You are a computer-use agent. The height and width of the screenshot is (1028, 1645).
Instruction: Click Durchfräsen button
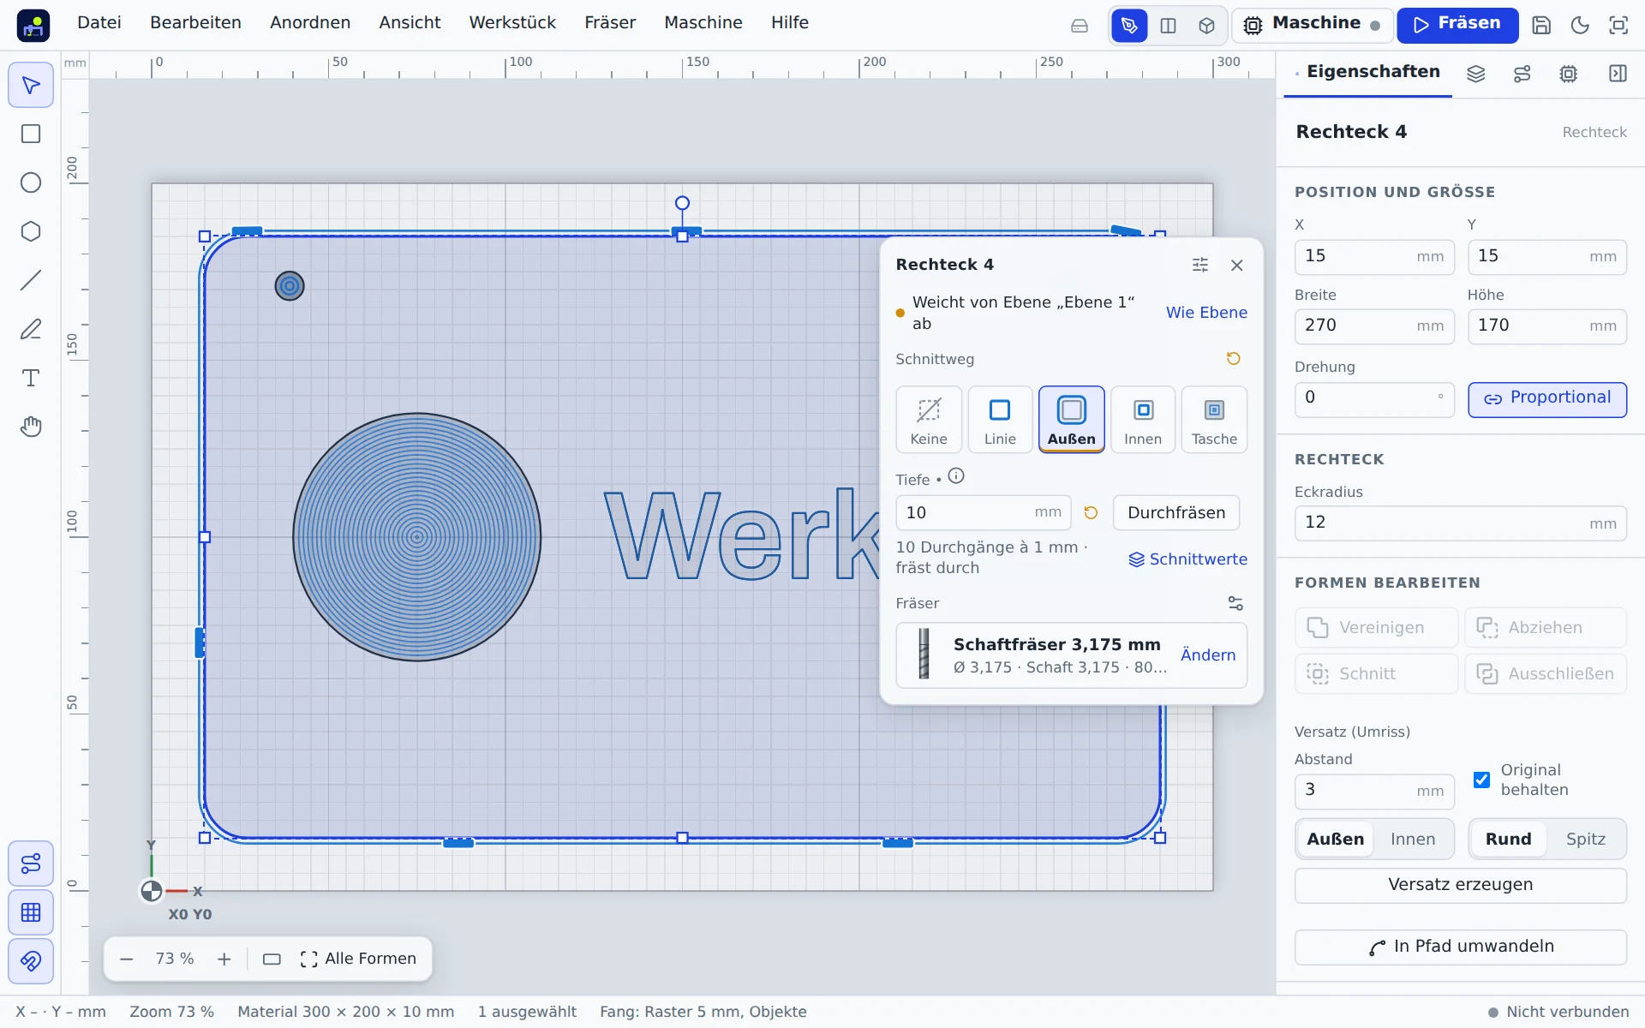click(x=1175, y=512)
